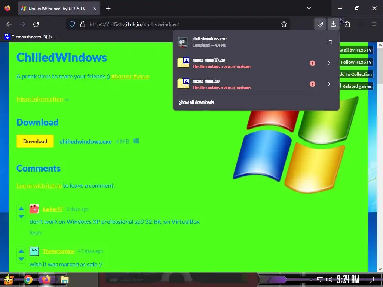Bookmark this page with star icon
383x287 pixels.
click(x=284, y=24)
